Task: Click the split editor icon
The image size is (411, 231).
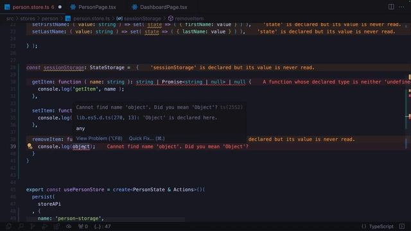Action: click(x=391, y=7)
